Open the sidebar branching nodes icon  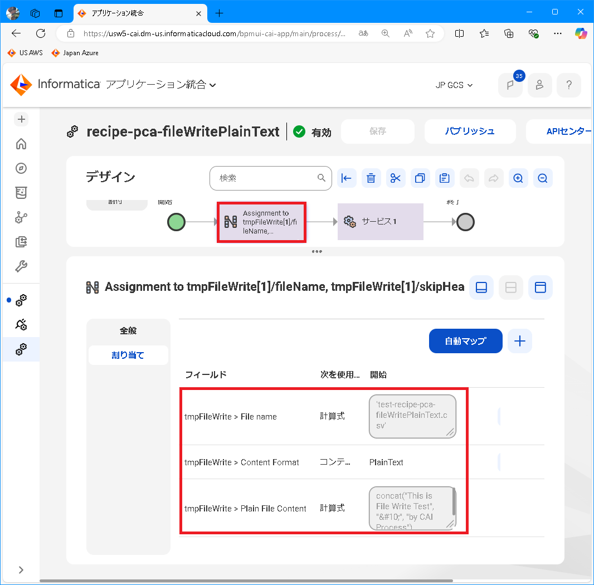click(21, 217)
